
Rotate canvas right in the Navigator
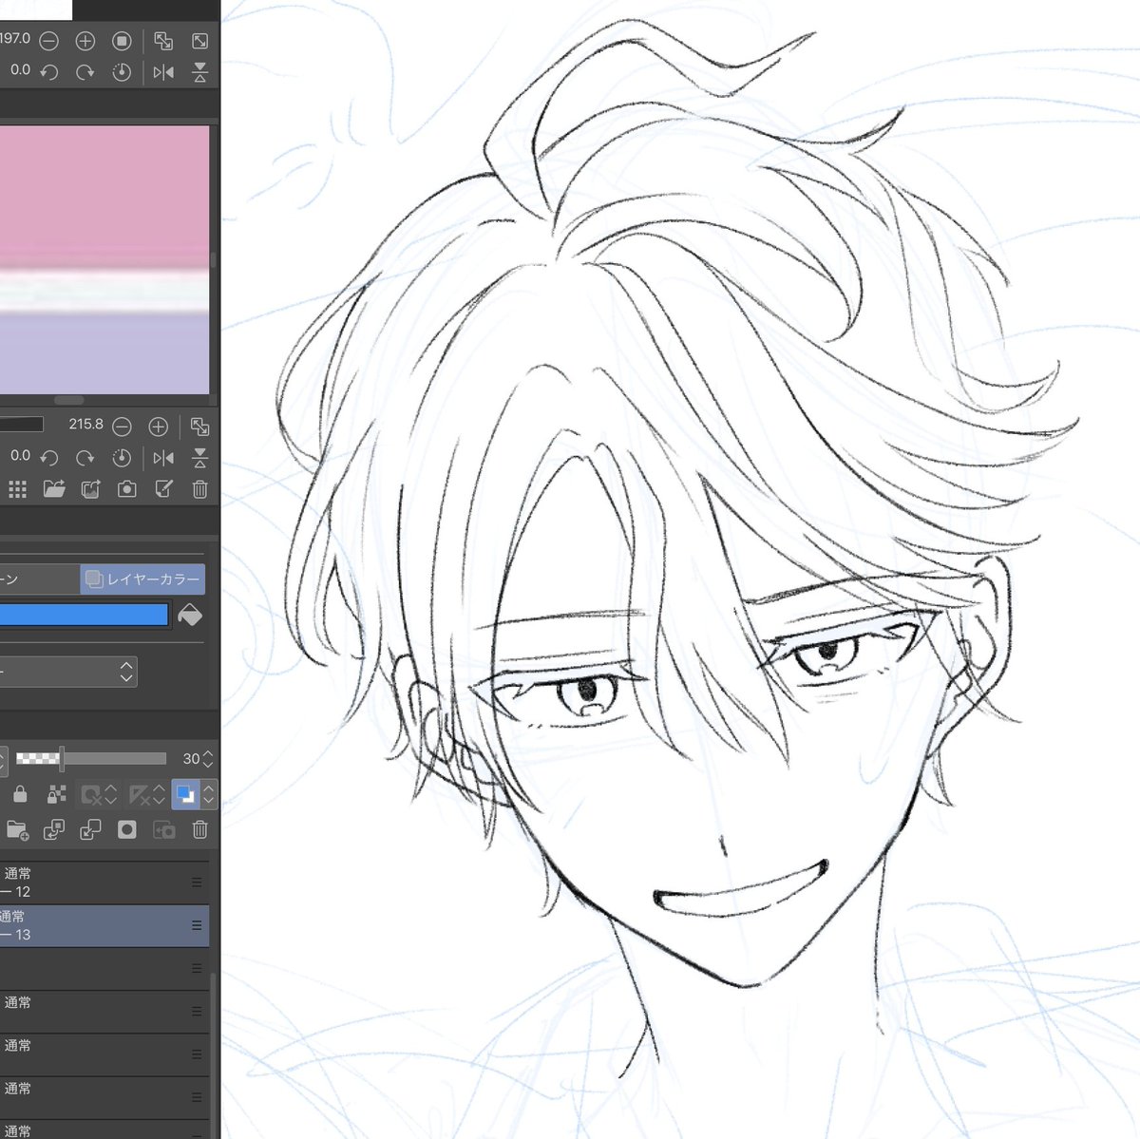pyautogui.click(x=85, y=72)
